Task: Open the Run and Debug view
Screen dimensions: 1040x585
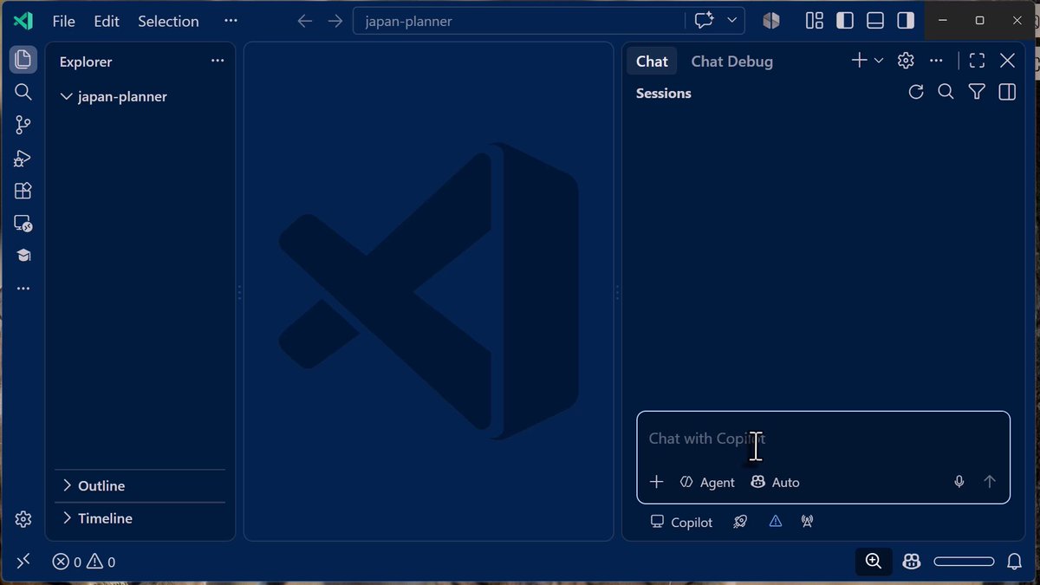Action: (23, 159)
